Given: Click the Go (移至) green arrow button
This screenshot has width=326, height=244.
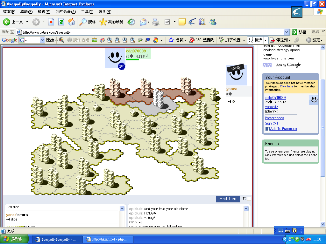Looking at the screenshot, I should pos(299,32).
